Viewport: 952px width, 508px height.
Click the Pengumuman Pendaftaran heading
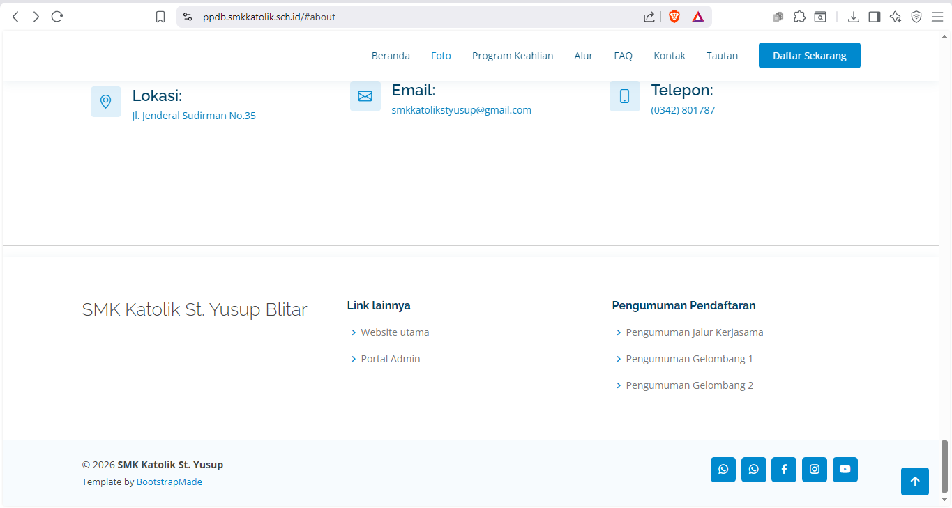click(683, 305)
